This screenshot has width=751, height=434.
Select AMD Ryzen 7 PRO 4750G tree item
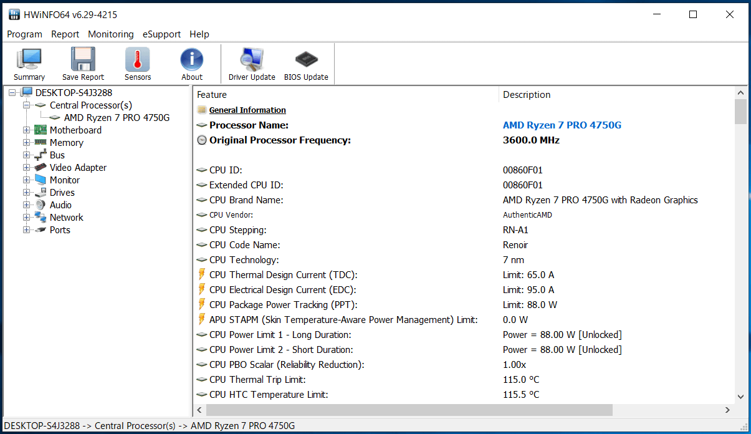[117, 117]
